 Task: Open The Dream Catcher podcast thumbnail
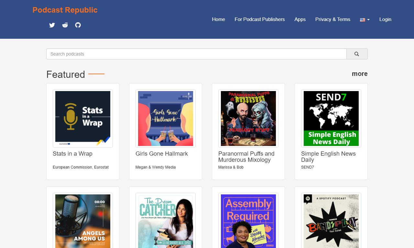pos(166,221)
